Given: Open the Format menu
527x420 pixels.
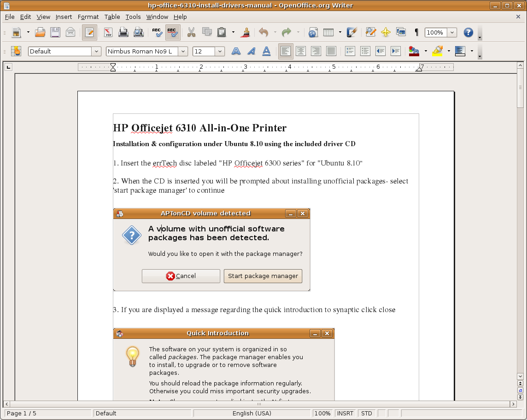Looking at the screenshot, I should pyautogui.click(x=88, y=17).
